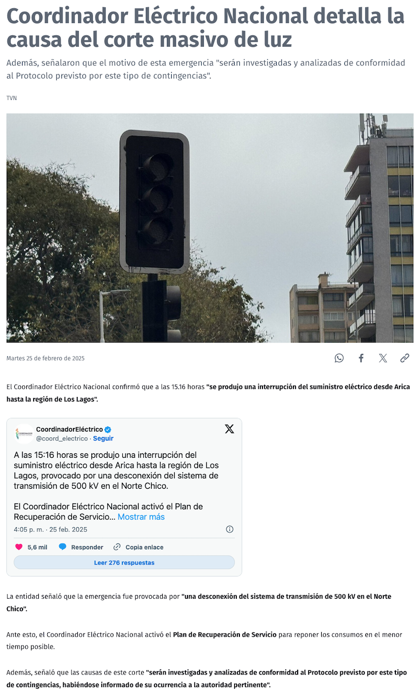Click the X logo in embedded tweet
Image resolution: width=420 pixels, height=695 pixels.
click(x=229, y=429)
